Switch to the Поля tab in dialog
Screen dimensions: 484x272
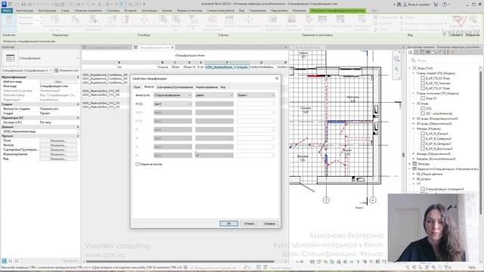click(137, 88)
